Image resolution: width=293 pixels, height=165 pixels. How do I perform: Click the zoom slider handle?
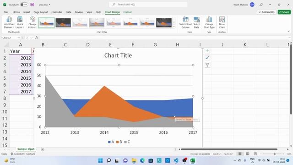(x=275, y=154)
